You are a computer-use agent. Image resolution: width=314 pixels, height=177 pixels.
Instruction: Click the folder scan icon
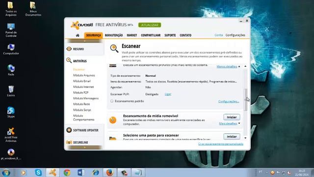[113, 138]
